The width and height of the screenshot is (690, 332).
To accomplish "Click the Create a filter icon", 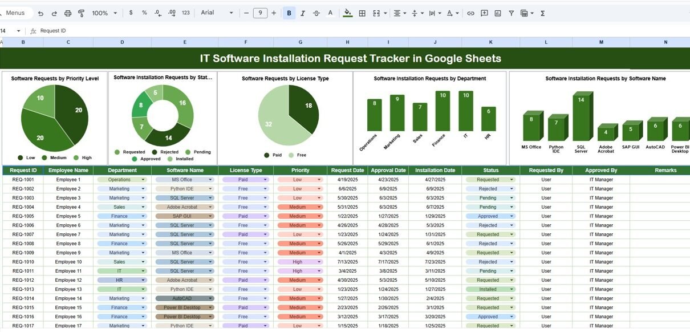I will (x=511, y=13).
